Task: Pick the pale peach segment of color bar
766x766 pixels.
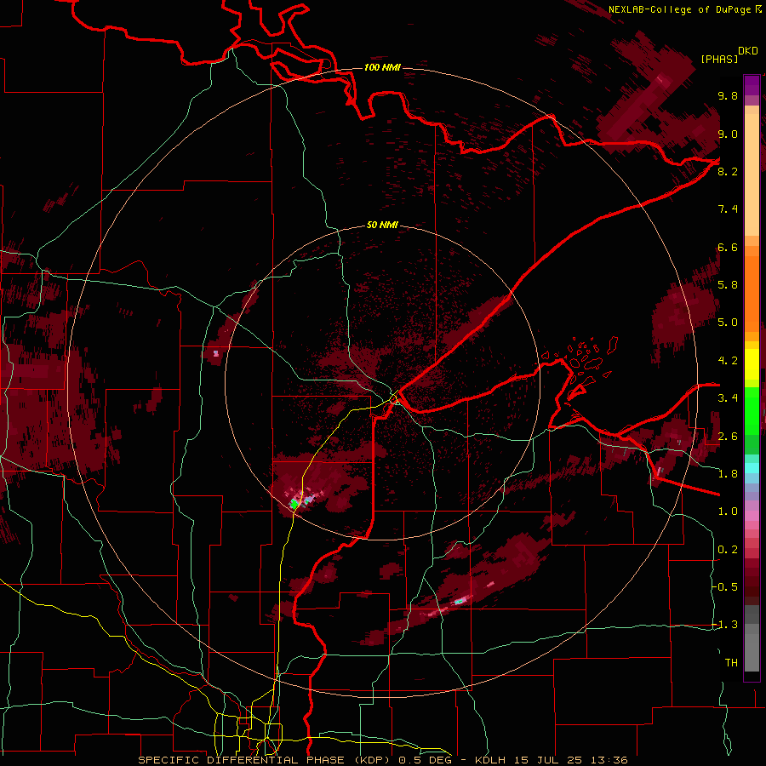Action: point(752,176)
